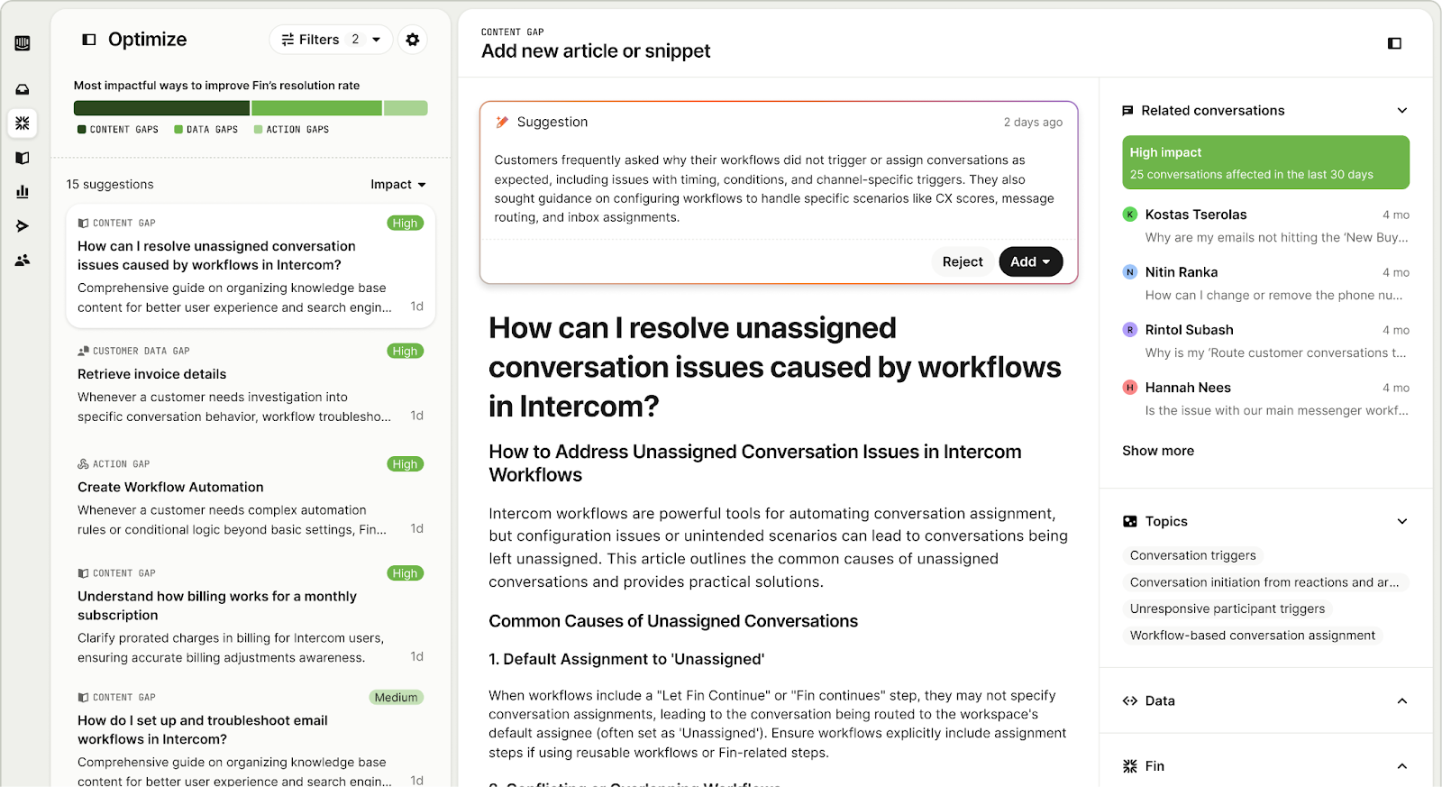Select troubleshoot email workflows suggestion
The image size is (1442, 787).
(251, 735)
